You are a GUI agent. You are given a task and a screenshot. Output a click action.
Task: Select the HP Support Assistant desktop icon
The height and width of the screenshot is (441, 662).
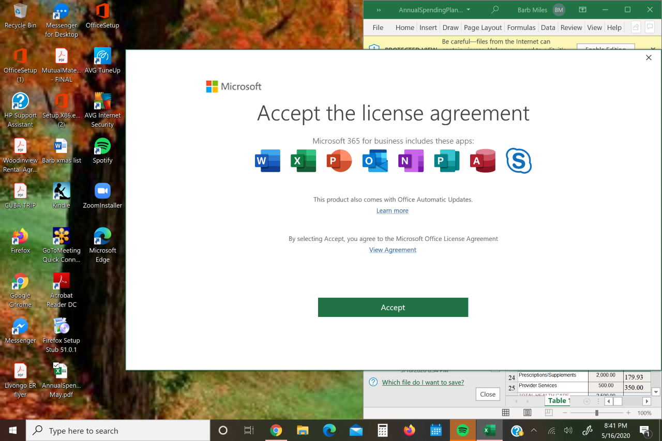(x=20, y=110)
